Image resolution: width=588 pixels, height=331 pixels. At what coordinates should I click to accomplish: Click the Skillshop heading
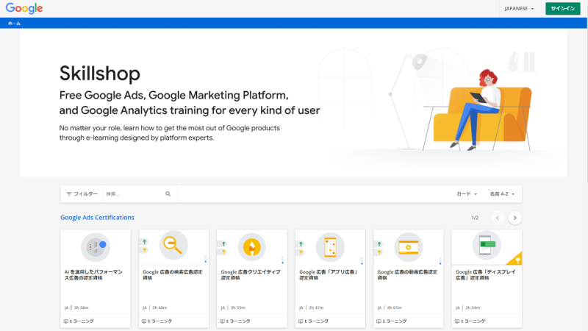100,74
